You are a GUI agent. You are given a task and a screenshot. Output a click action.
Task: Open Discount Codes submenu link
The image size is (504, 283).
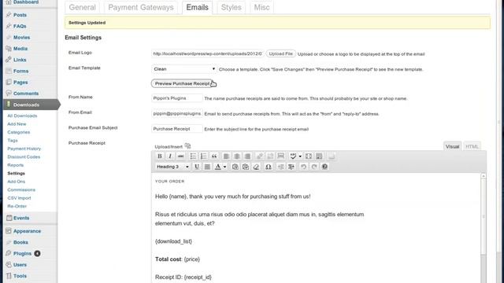[x=24, y=157]
